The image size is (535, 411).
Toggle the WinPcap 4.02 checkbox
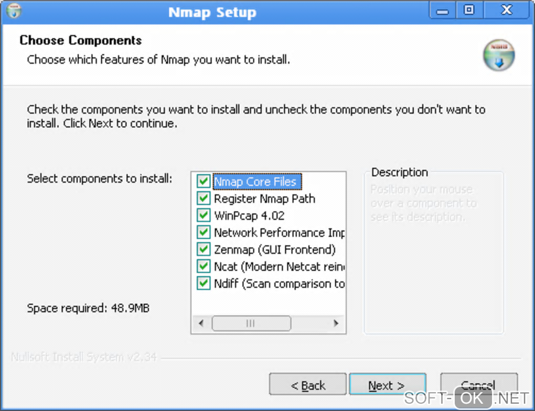click(x=203, y=216)
